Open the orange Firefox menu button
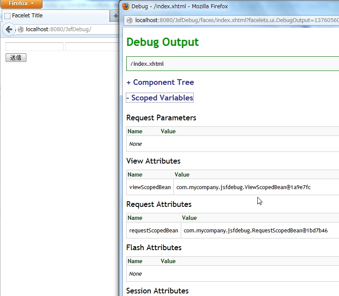This screenshot has height=296, width=339. 21,3
